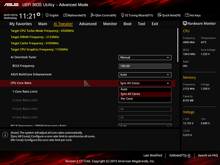
Task: Click Core Voltage value 1.232 V
Action: click(205, 54)
